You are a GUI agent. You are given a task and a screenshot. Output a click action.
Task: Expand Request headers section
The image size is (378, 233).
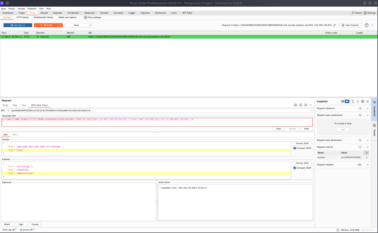click(x=368, y=165)
